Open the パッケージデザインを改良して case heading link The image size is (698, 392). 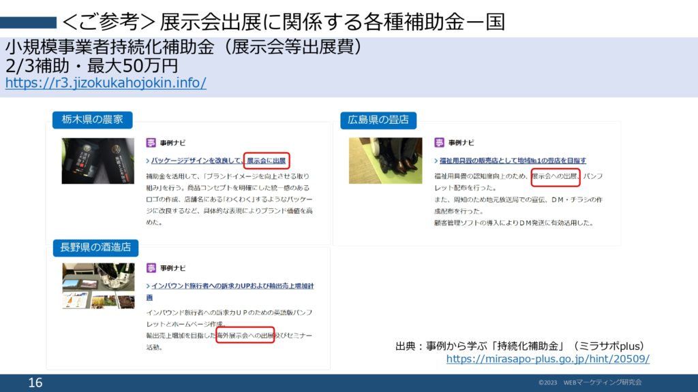coord(194,161)
